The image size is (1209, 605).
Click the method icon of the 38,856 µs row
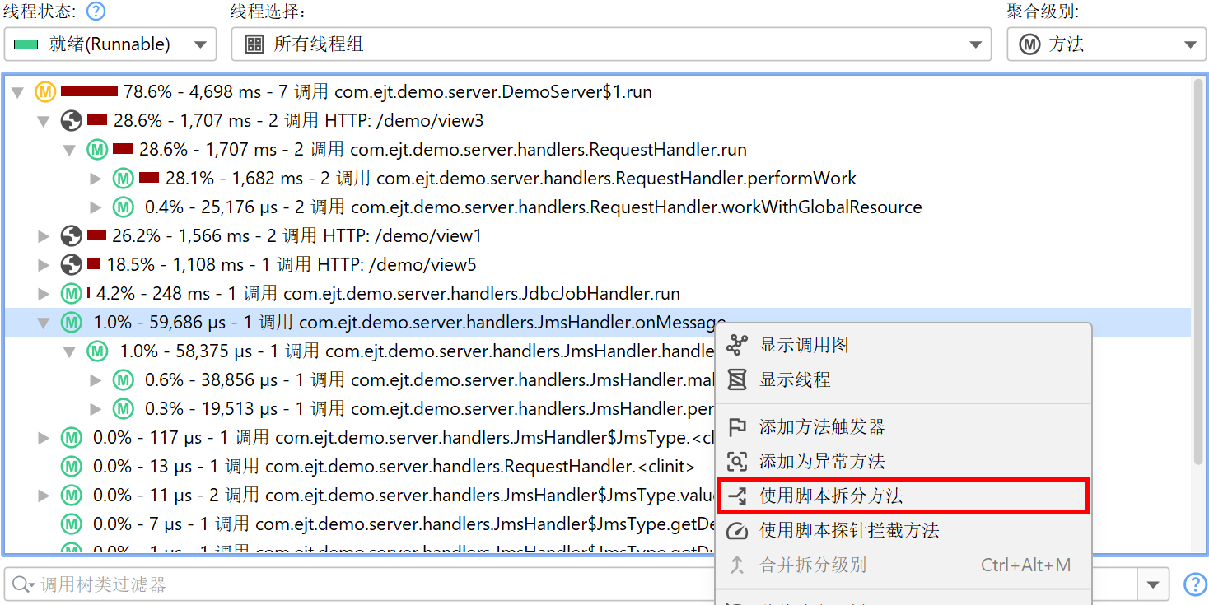124,379
